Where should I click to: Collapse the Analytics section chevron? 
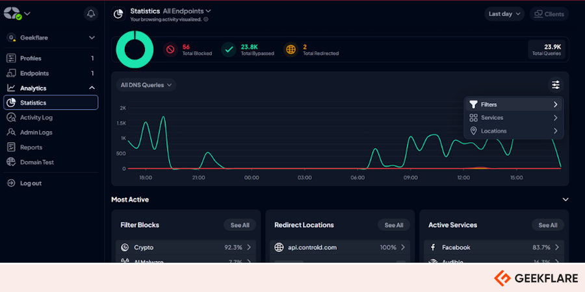pyautogui.click(x=92, y=88)
